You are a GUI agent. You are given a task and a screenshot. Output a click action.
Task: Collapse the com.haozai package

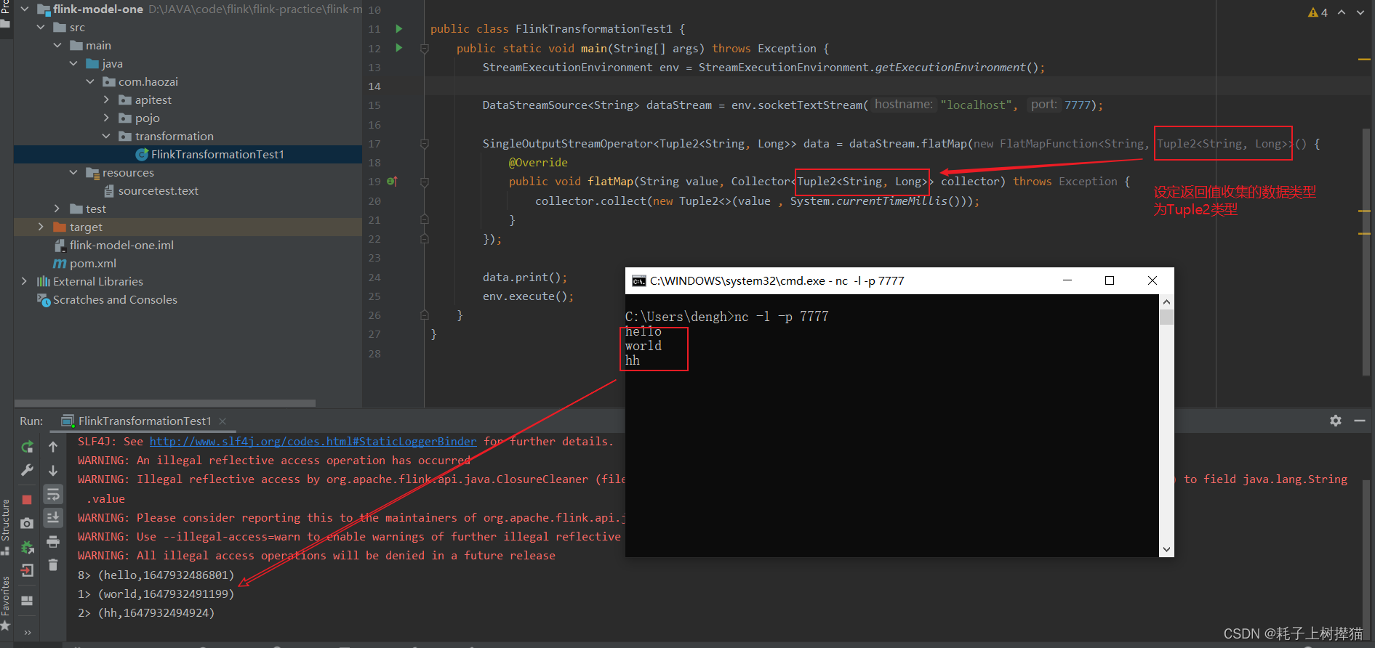tap(90, 82)
